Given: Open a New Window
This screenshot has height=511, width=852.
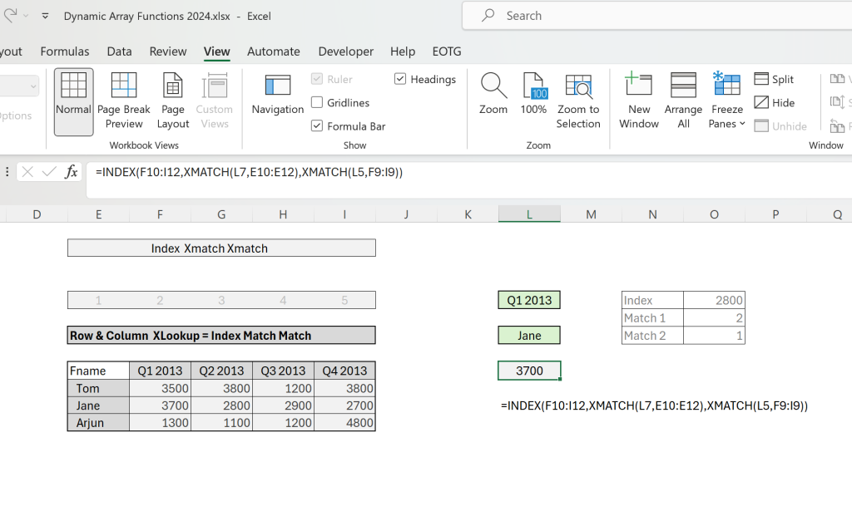Looking at the screenshot, I should click(x=639, y=101).
